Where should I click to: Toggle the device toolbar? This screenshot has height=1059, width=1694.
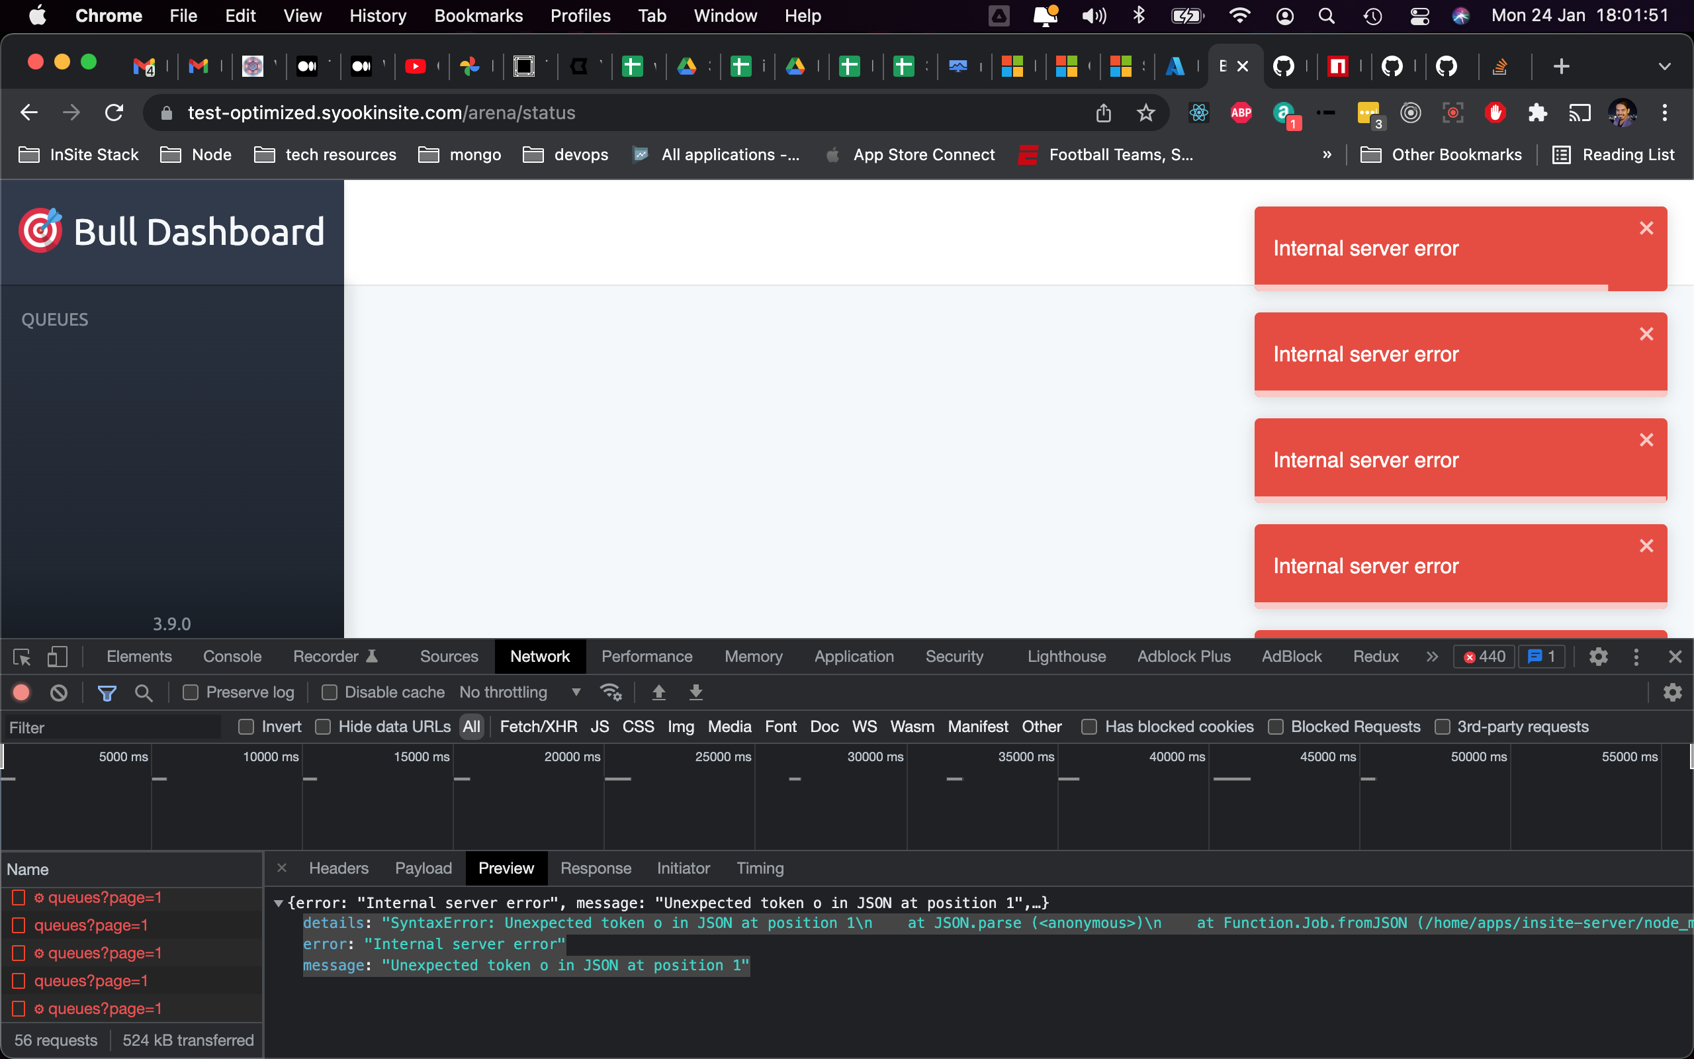(58, 657)
